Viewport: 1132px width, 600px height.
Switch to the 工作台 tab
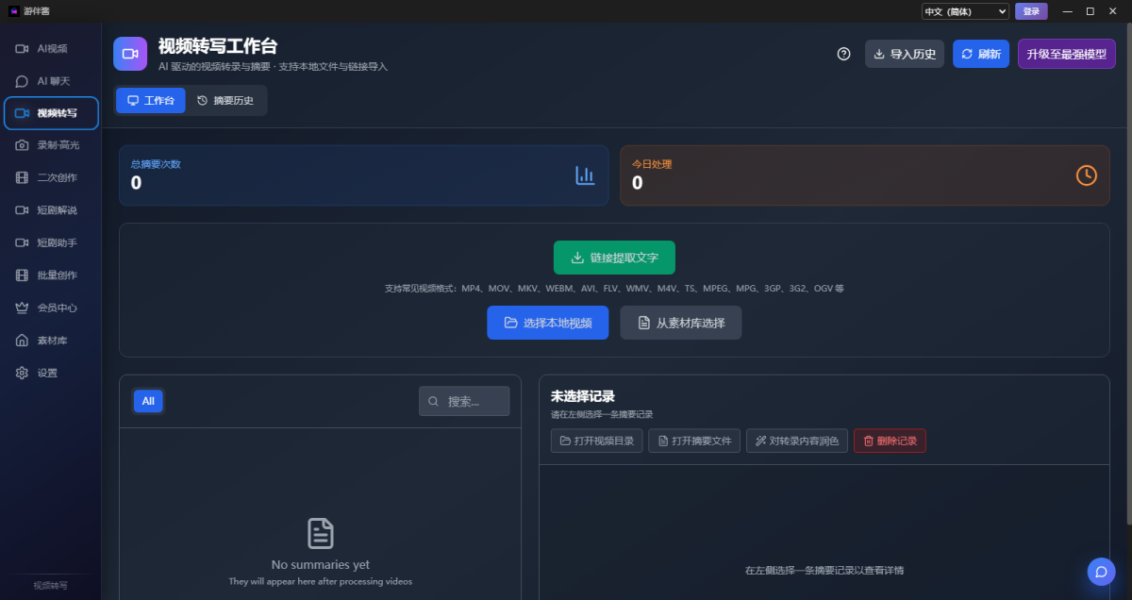[151, 100]
